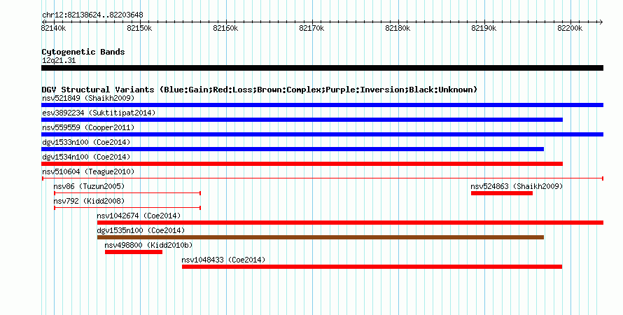623x315 pixels.
Task: Click the 82140k ruler tick label
Action: (x=53, y=28)
